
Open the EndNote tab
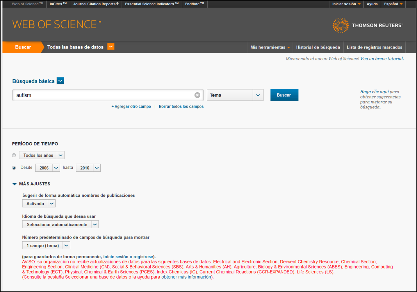[195, 4]
